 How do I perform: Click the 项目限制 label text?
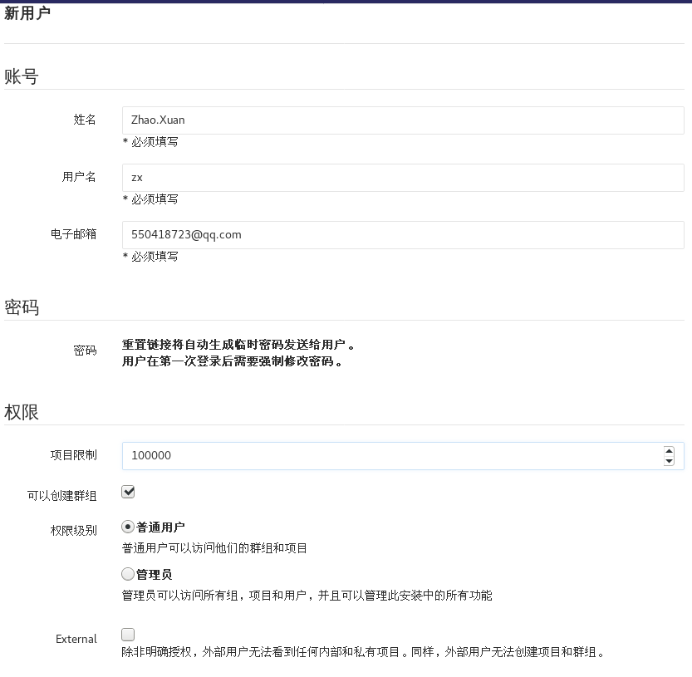click(73, 455)
